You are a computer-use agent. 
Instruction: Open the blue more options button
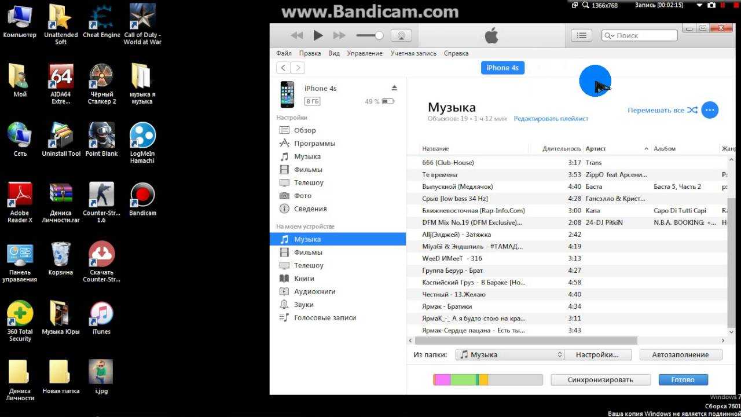[x=710, y=110]
